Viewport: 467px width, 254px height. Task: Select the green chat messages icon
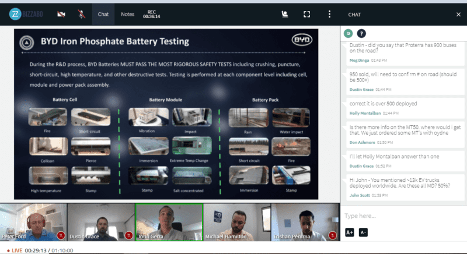(x=348, y=34)
